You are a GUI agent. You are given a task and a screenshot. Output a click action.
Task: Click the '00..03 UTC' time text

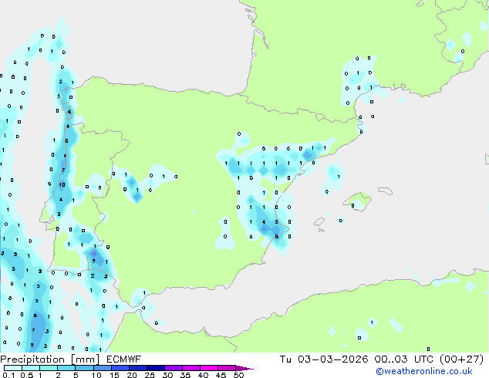click(x=404, y=359)
